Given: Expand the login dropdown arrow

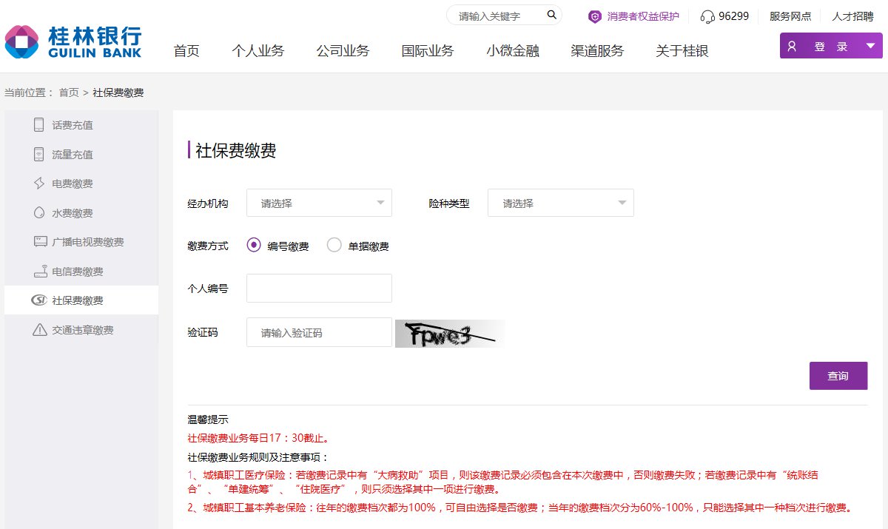Looking at the screenshot, I should tap(869, 45).
